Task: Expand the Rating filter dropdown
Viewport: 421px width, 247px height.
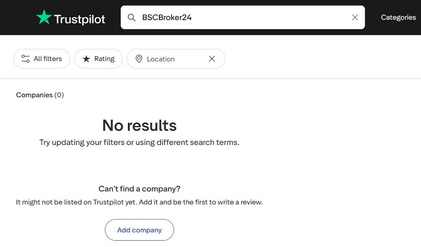Action: tap(98, 59)
